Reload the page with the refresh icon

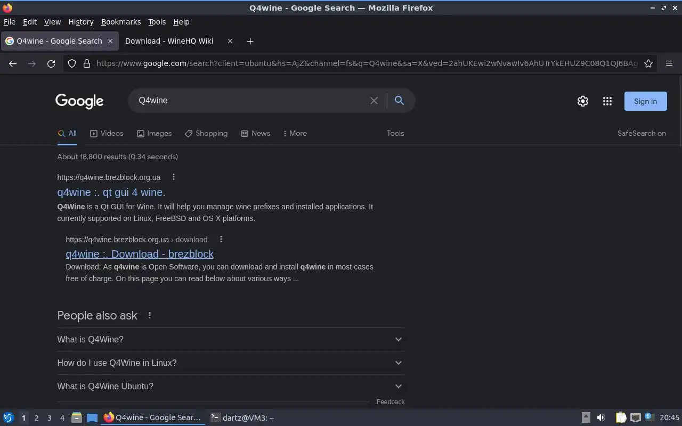click(51, 63)
